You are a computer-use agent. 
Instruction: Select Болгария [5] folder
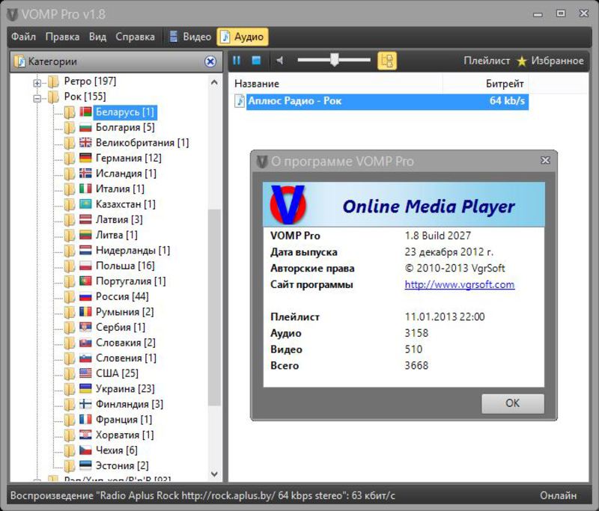[x=125, y=127]
